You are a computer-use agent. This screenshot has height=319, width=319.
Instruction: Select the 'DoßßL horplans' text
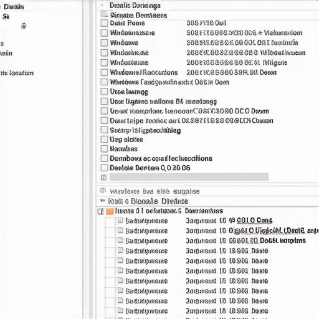[283, 240]
